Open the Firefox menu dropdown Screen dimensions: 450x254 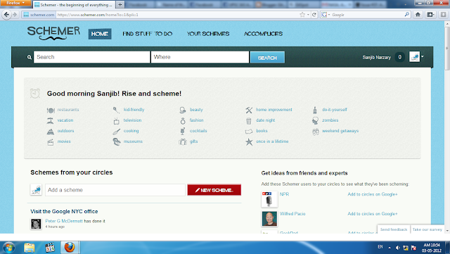pos(16,3)
